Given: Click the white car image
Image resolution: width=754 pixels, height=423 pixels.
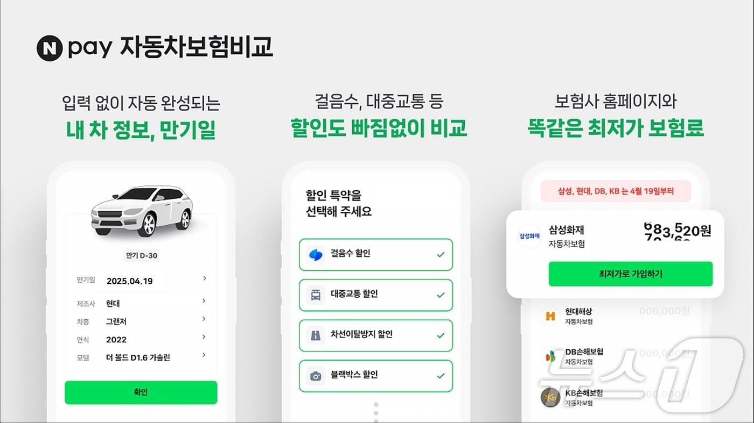Looking at the screenshot, I should [x=142, y=210].
